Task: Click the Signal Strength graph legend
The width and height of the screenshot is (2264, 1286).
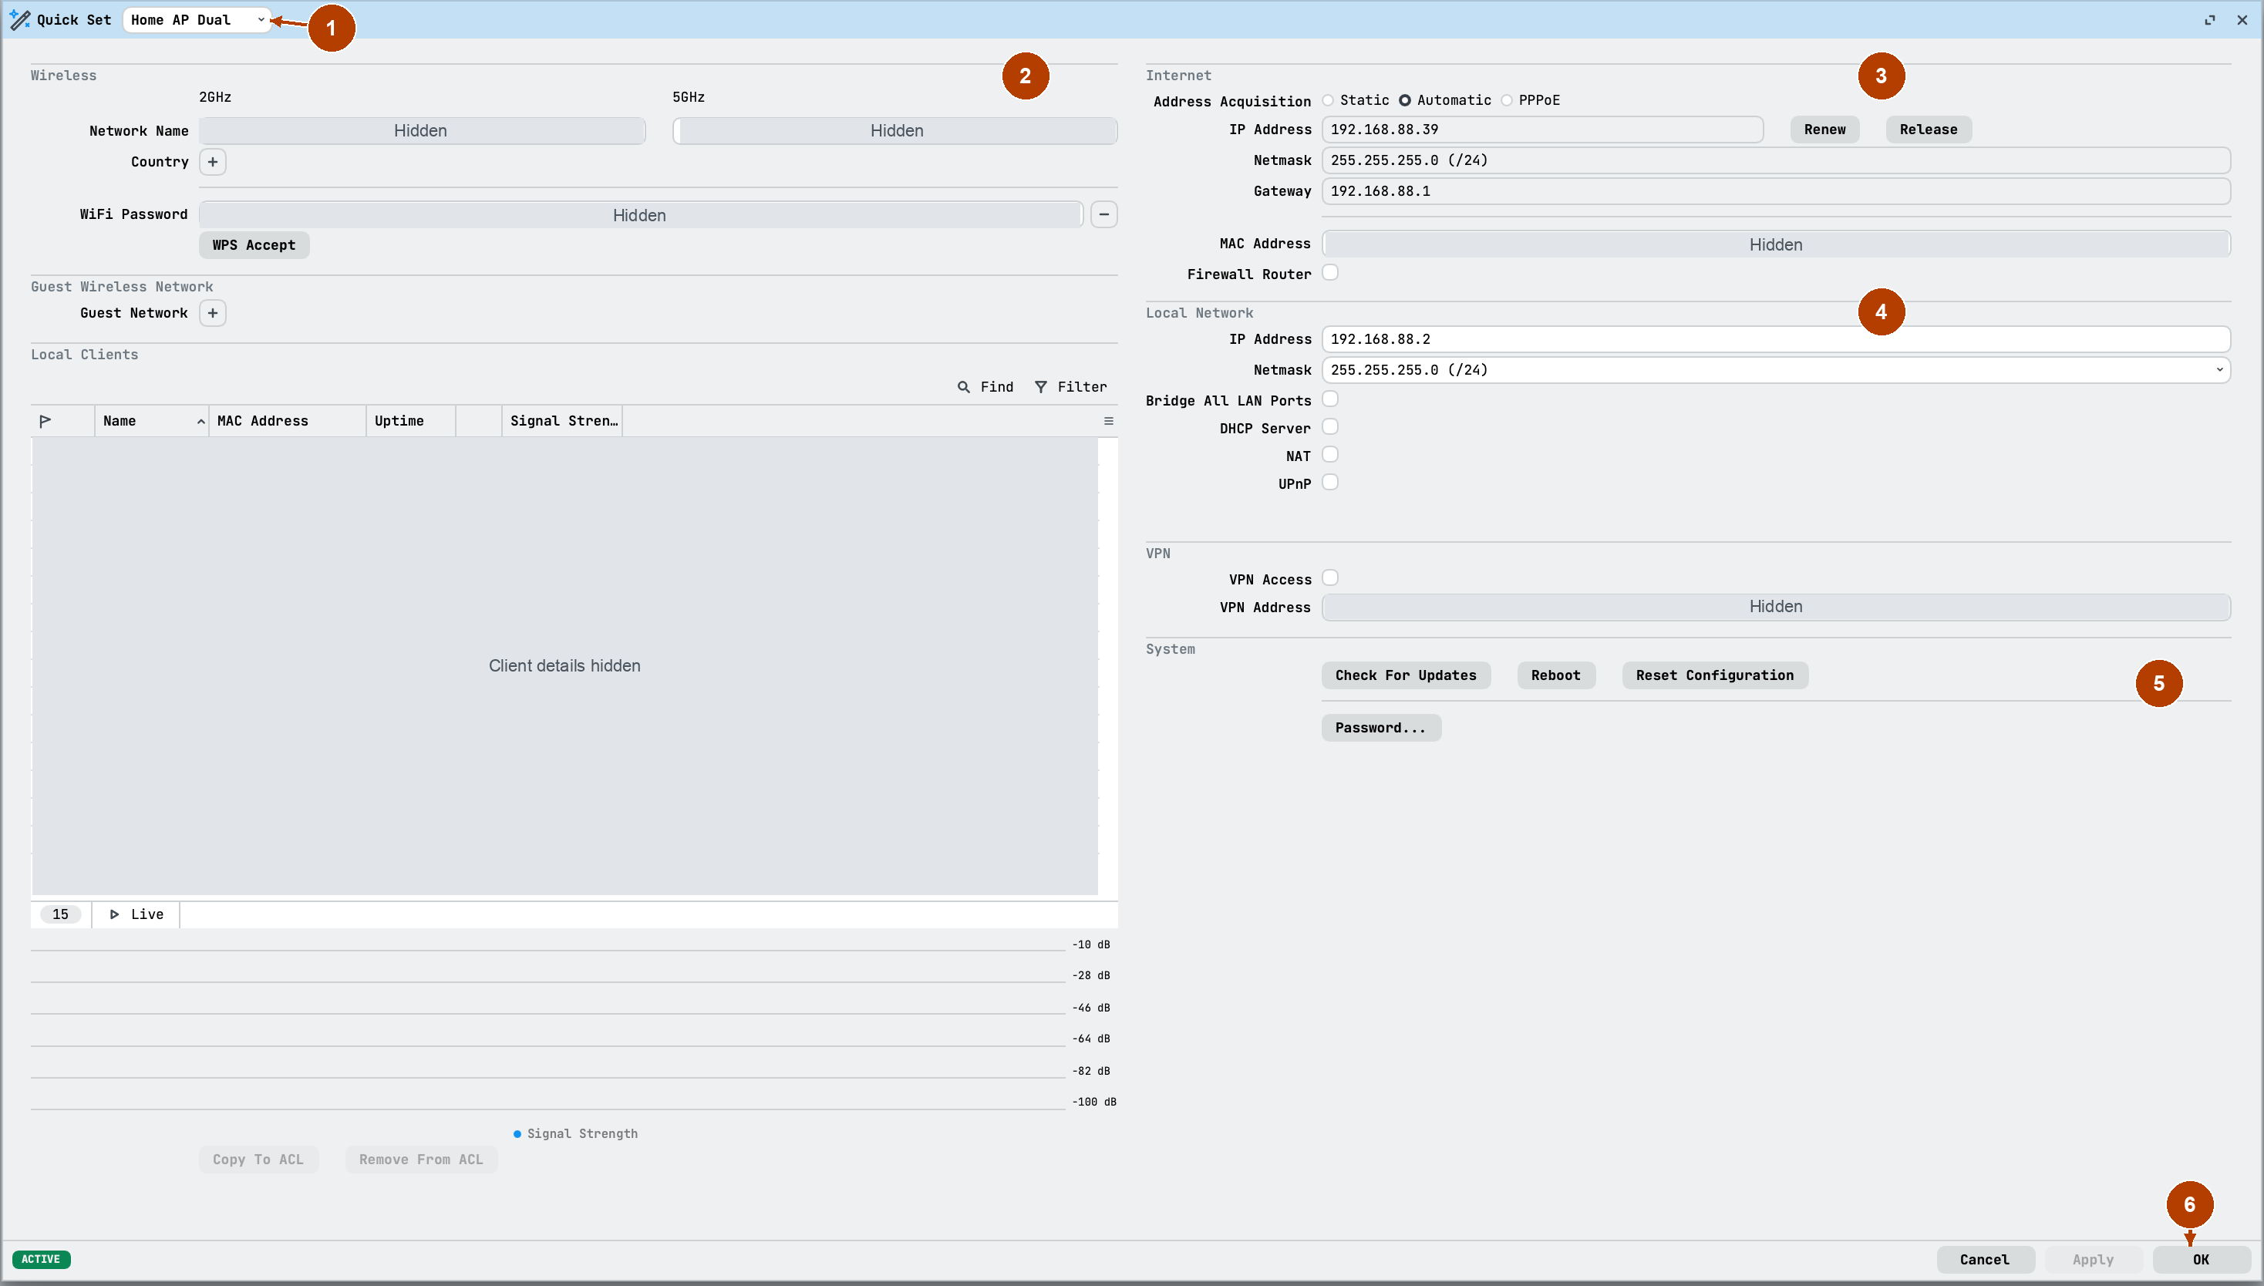Action: pyautogui.click(x=576, y=1133)
